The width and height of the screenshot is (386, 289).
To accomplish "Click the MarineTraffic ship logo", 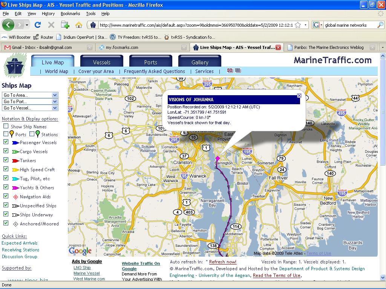I will 15,65.
